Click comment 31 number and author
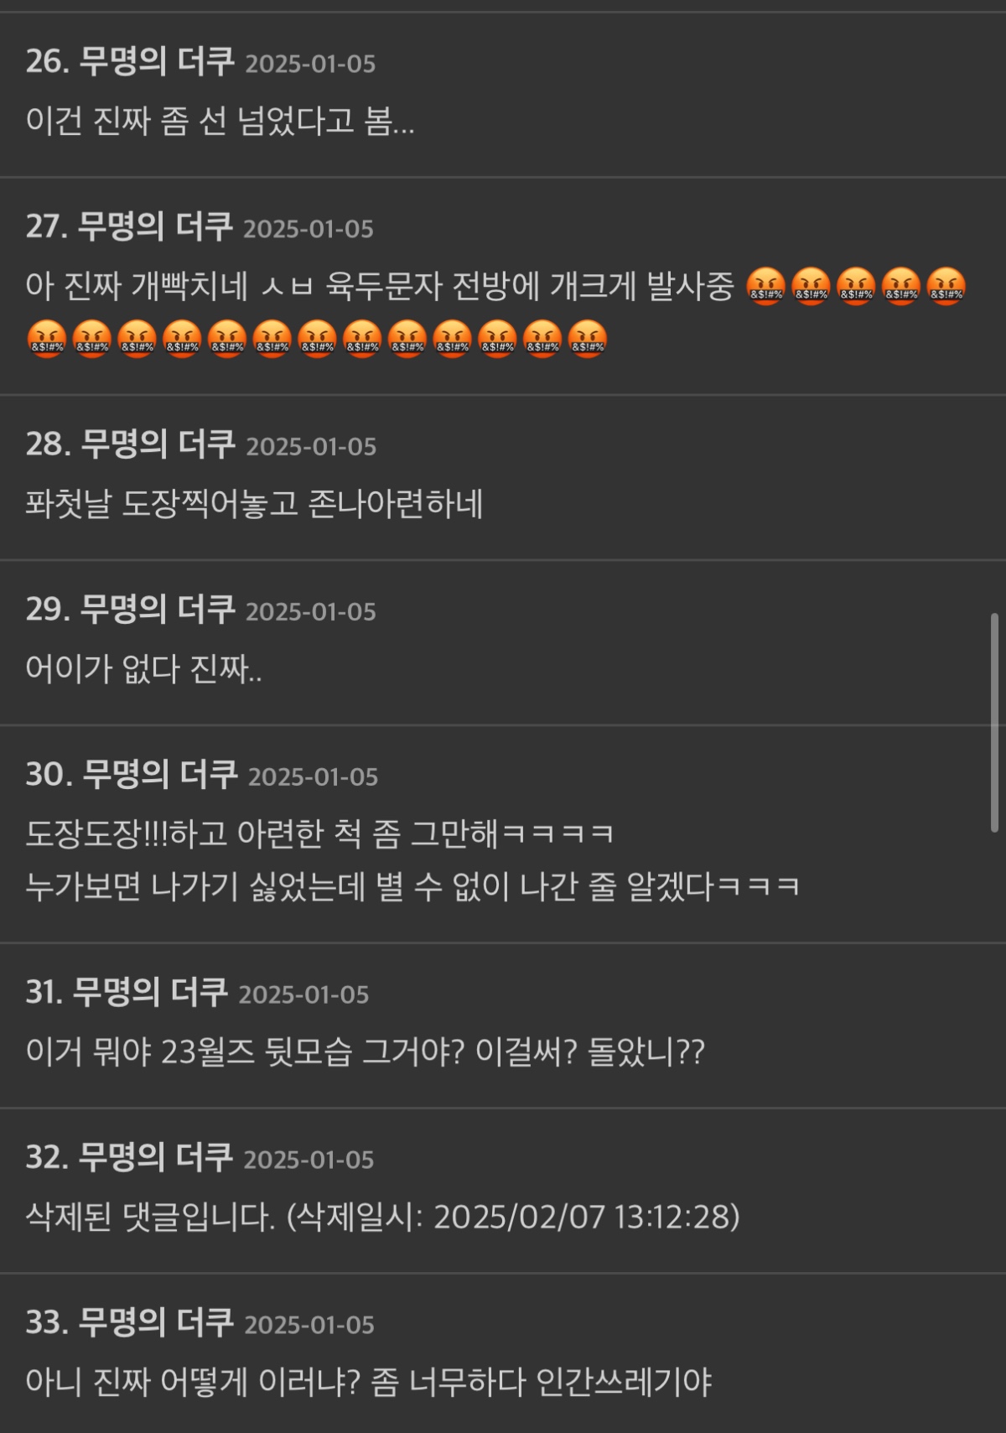The image size is (1006, 1433). [127, 992]
